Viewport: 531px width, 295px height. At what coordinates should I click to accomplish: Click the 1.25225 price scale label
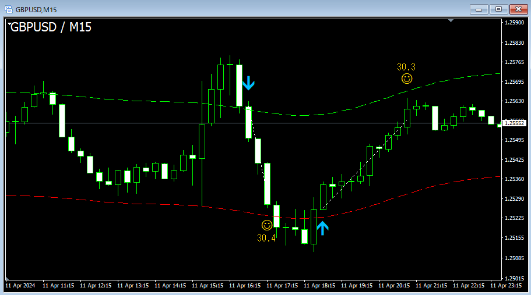coord(514,218)
